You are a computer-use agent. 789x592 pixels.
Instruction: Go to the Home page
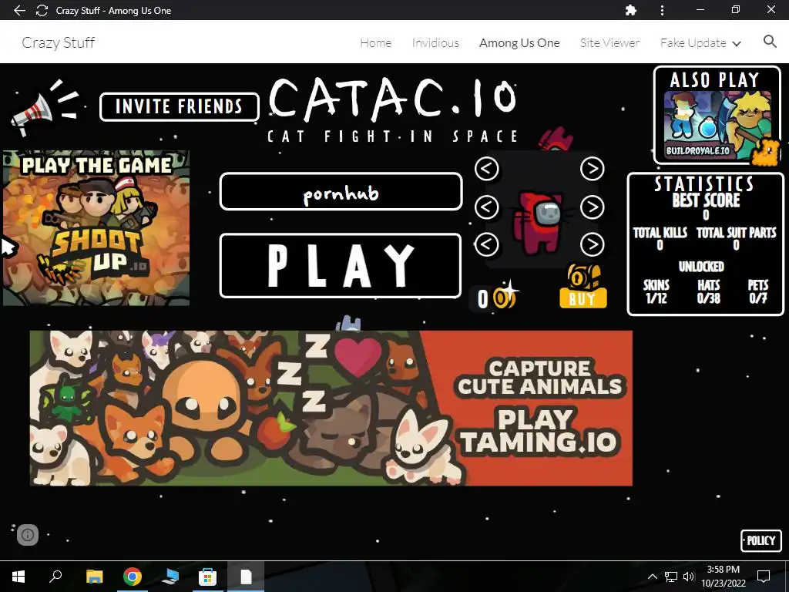tap(376, 43)
